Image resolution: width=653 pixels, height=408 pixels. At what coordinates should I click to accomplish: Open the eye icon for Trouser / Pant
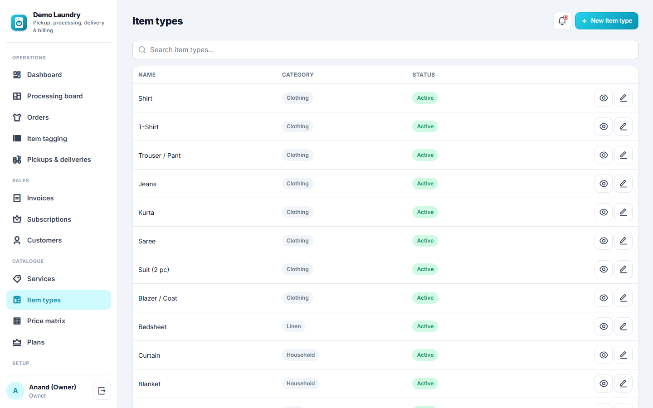[x=604, y=155]
